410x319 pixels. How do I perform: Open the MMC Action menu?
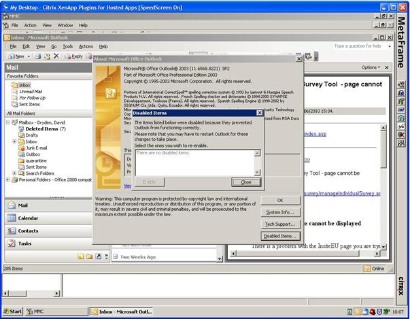(x=30, y=25)
